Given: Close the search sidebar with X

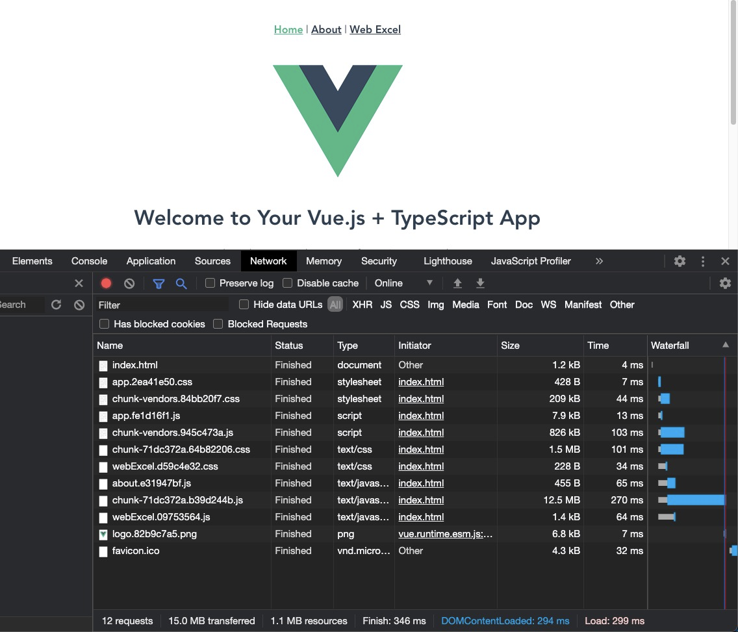Looking at the screenshot, I should [79, 283].
